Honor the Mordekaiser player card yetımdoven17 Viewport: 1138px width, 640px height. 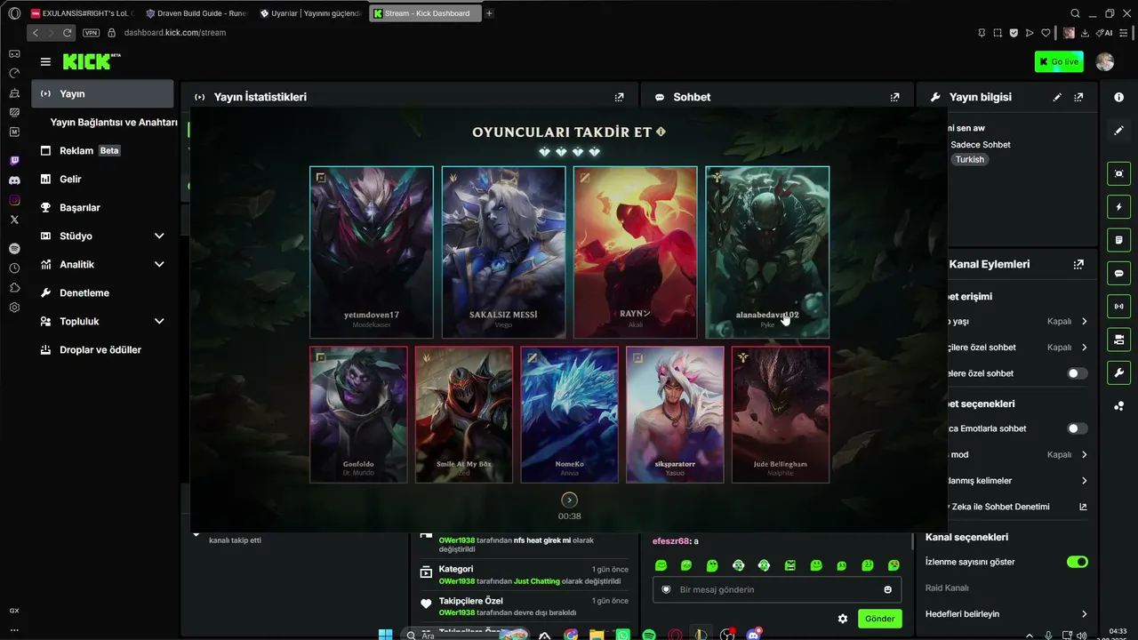(x=372, y=252)
